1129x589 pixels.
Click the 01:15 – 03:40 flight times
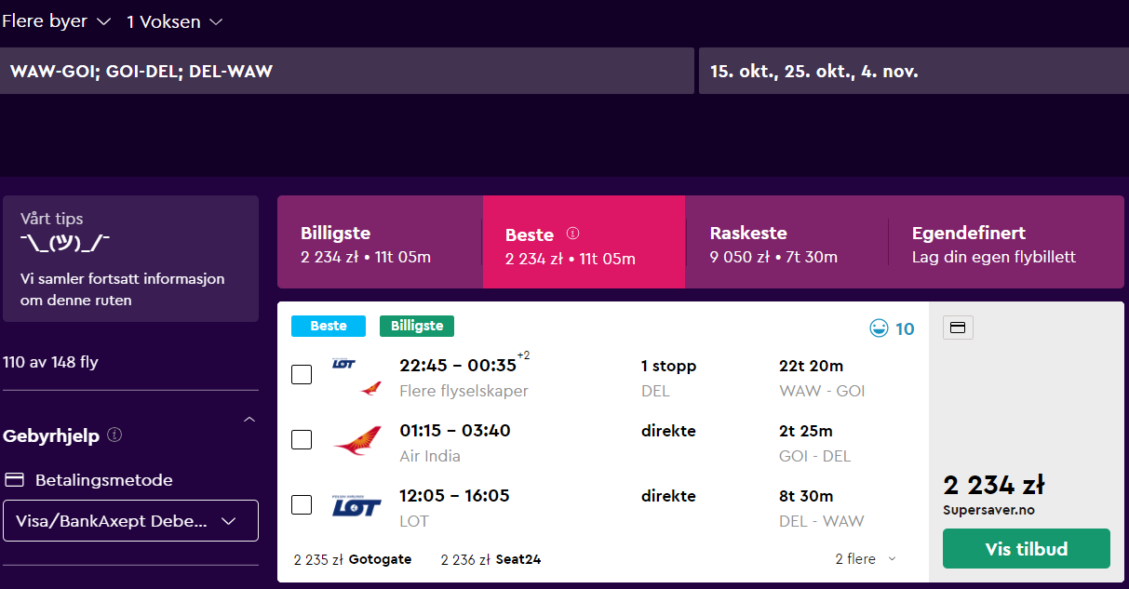pos(455,431)
